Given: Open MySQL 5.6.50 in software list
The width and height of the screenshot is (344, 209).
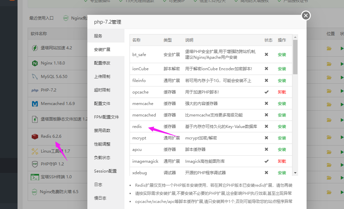Looking at the screenshot, I should coord(54,77).
